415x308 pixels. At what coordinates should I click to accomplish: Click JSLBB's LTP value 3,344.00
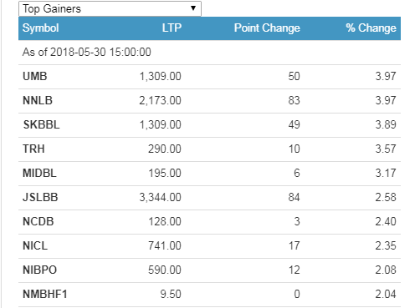point(160,197)
